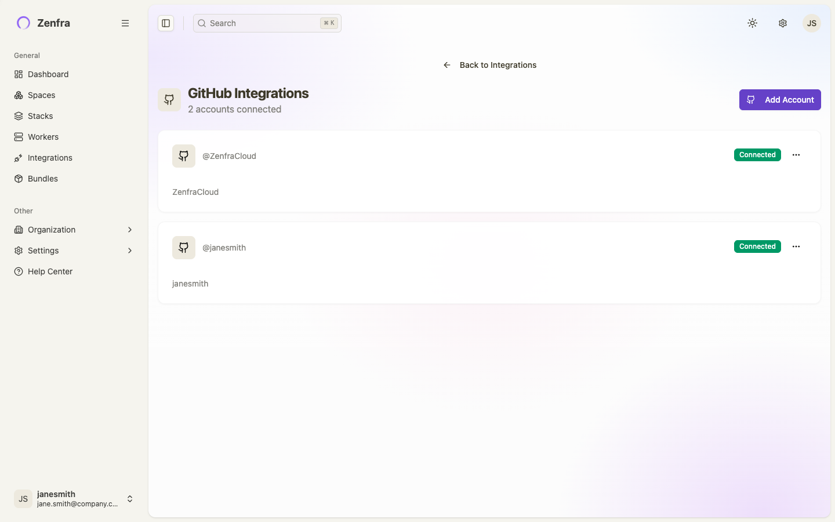This screenshot has width=835, height=522.
Task: Open the Dashboard from the sidebar
Action: pos(48,74)
